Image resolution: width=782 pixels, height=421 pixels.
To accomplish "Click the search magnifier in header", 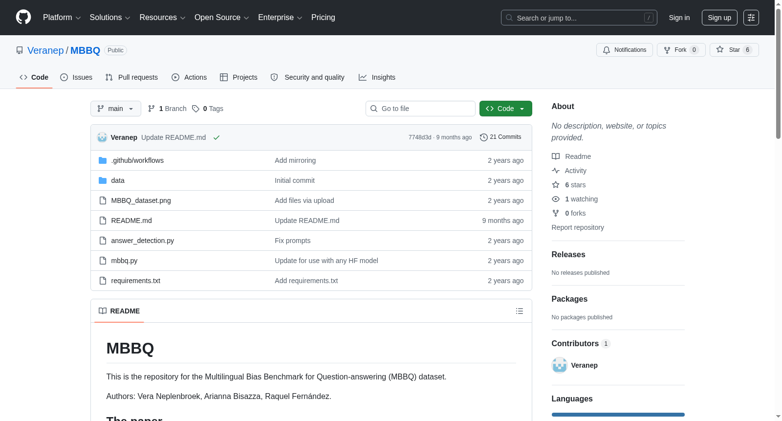I will (x=509, y=18).
